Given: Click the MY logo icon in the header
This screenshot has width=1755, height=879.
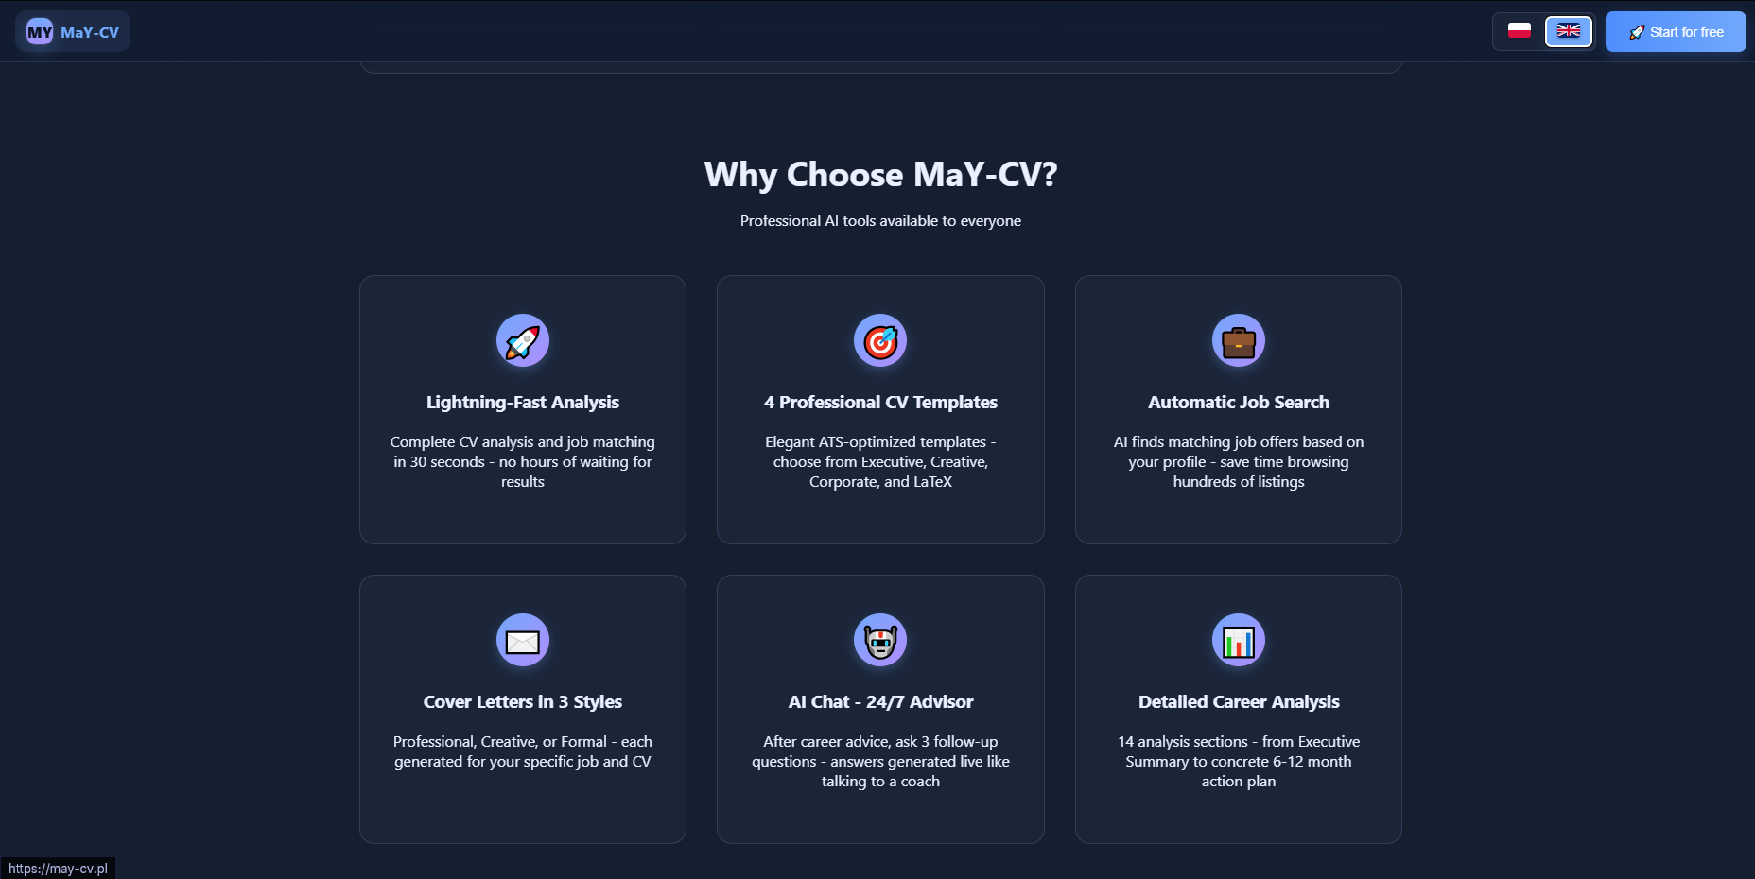Looking at the screenshot, I should (40, 32).
